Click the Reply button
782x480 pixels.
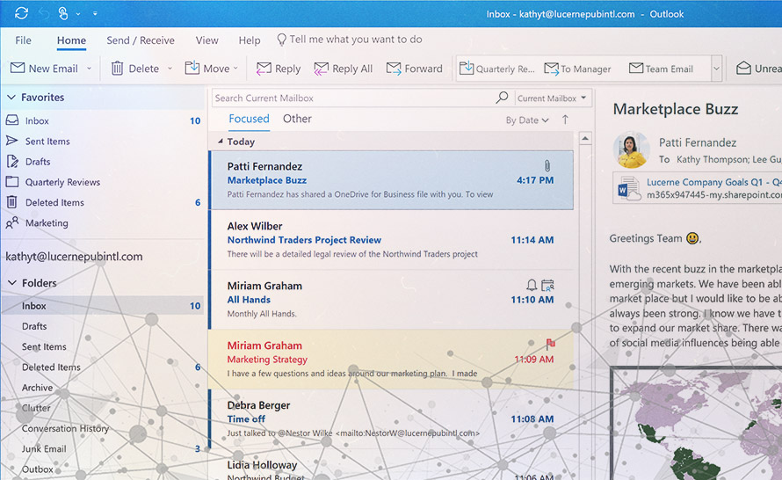click(279, 69)
